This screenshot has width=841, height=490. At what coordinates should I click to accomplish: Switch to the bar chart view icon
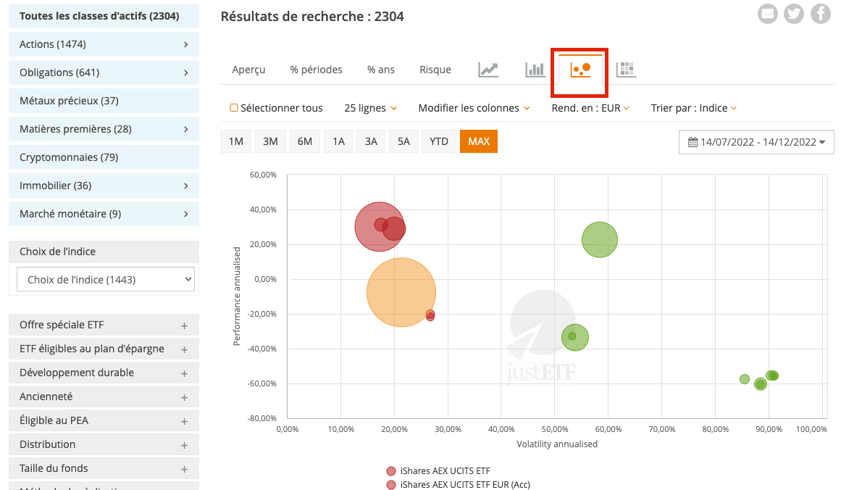pyautogui.click(x=534, y=70)
